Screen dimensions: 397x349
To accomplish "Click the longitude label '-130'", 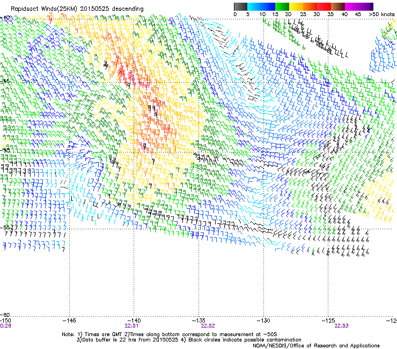I will (x=263, y=321).
